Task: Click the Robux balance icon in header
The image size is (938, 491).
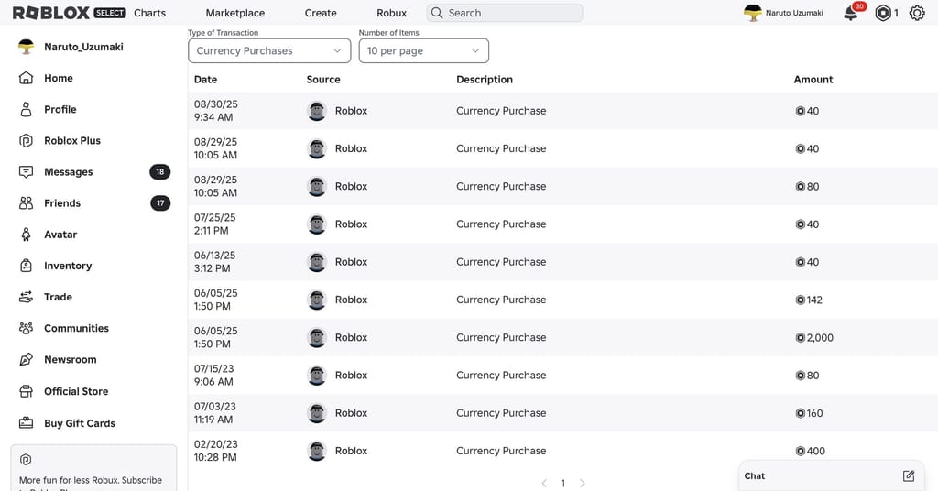Action: [883, 13]
